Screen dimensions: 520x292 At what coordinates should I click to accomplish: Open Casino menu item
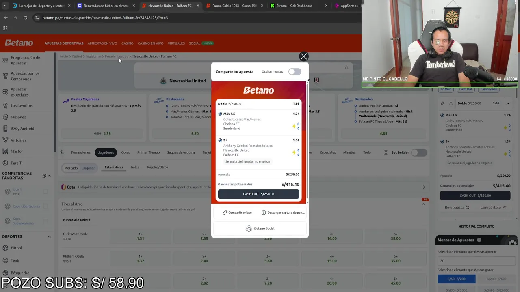(x=128, y=43)
